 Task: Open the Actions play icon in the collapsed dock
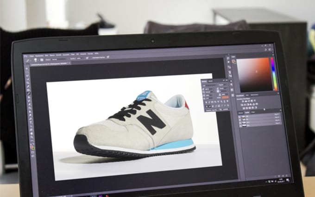[x=228, y=62]
